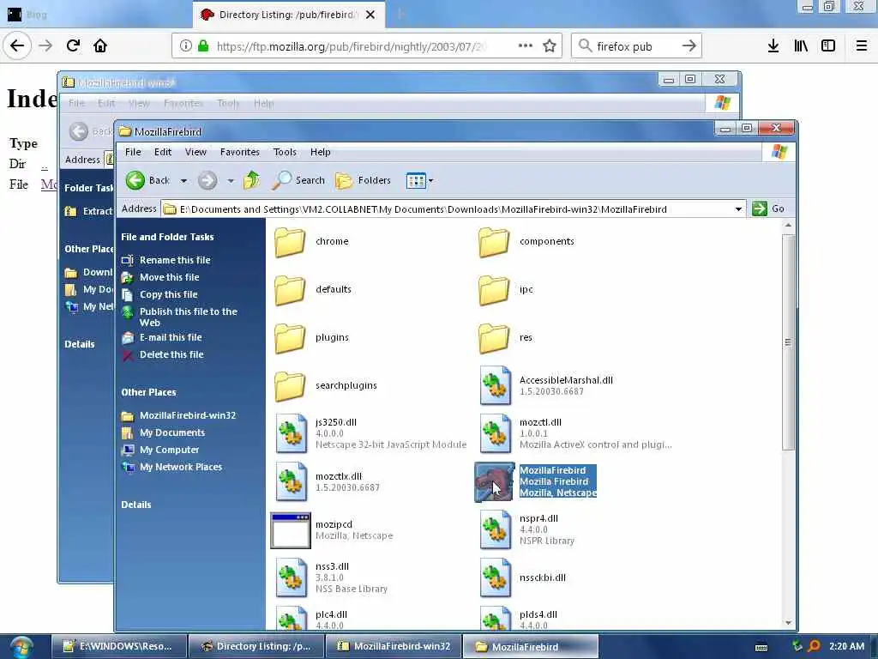
Task: Open Tools menu in MozillaFirebird window
Action: [x=285, y=152]
